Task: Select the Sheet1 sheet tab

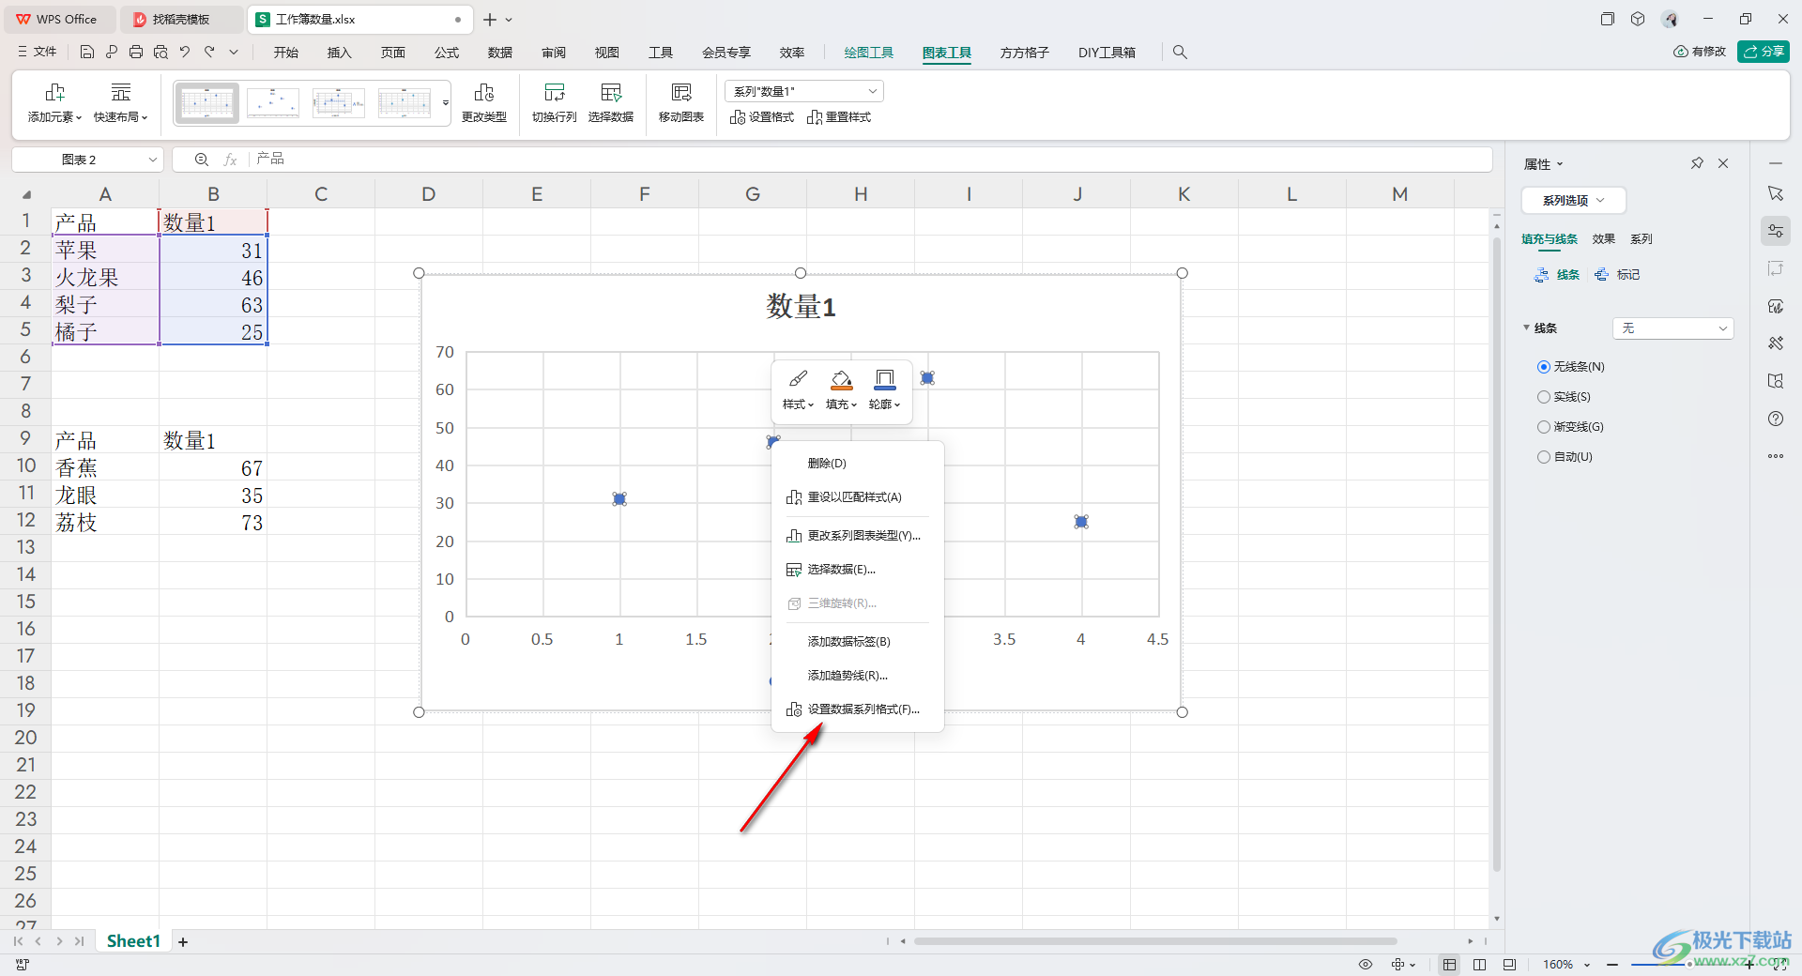Action: [x=133, y=941]
